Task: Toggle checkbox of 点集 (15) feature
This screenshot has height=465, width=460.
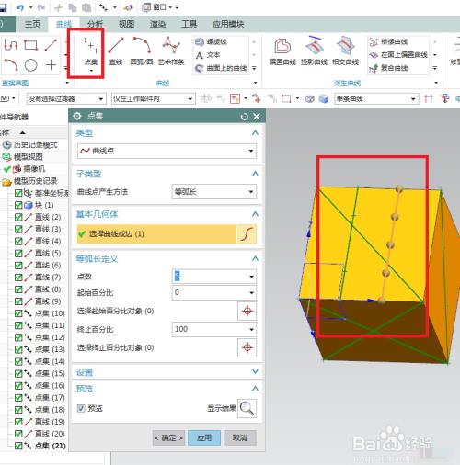Action: (18, 373)
